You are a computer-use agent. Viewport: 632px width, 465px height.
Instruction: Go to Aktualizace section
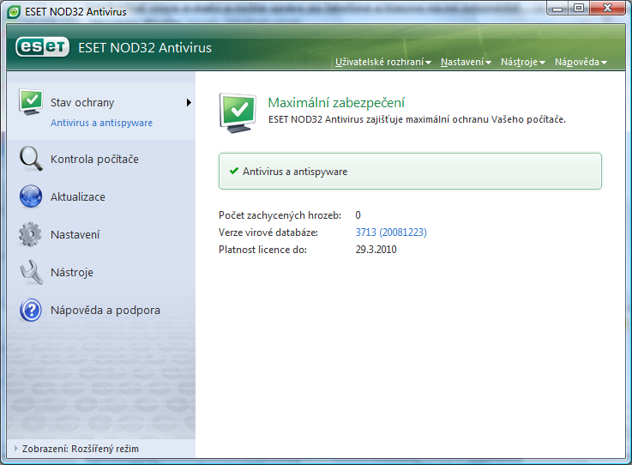tap(78, 196)
